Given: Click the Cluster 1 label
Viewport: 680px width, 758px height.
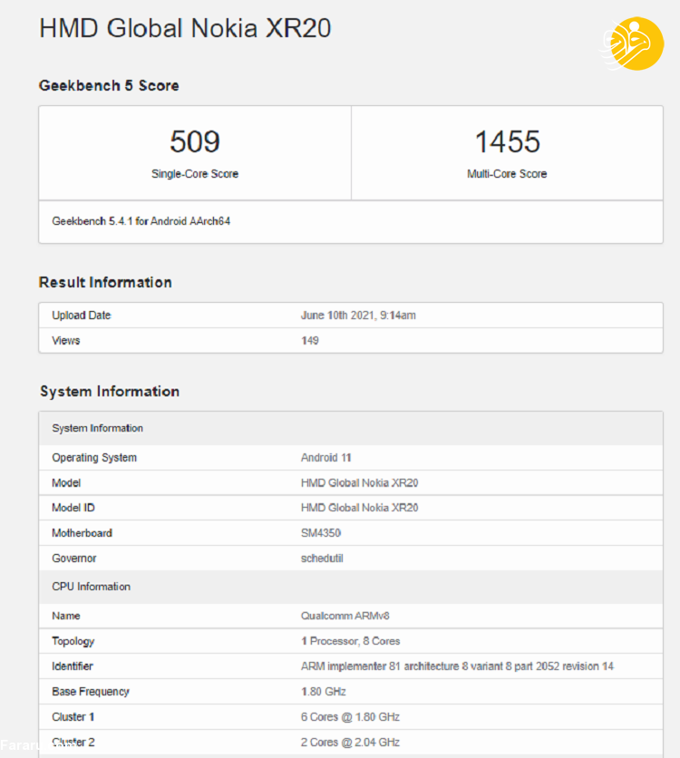Looking at the screenshot, I should pyautogui.click(x=73, y=716).
